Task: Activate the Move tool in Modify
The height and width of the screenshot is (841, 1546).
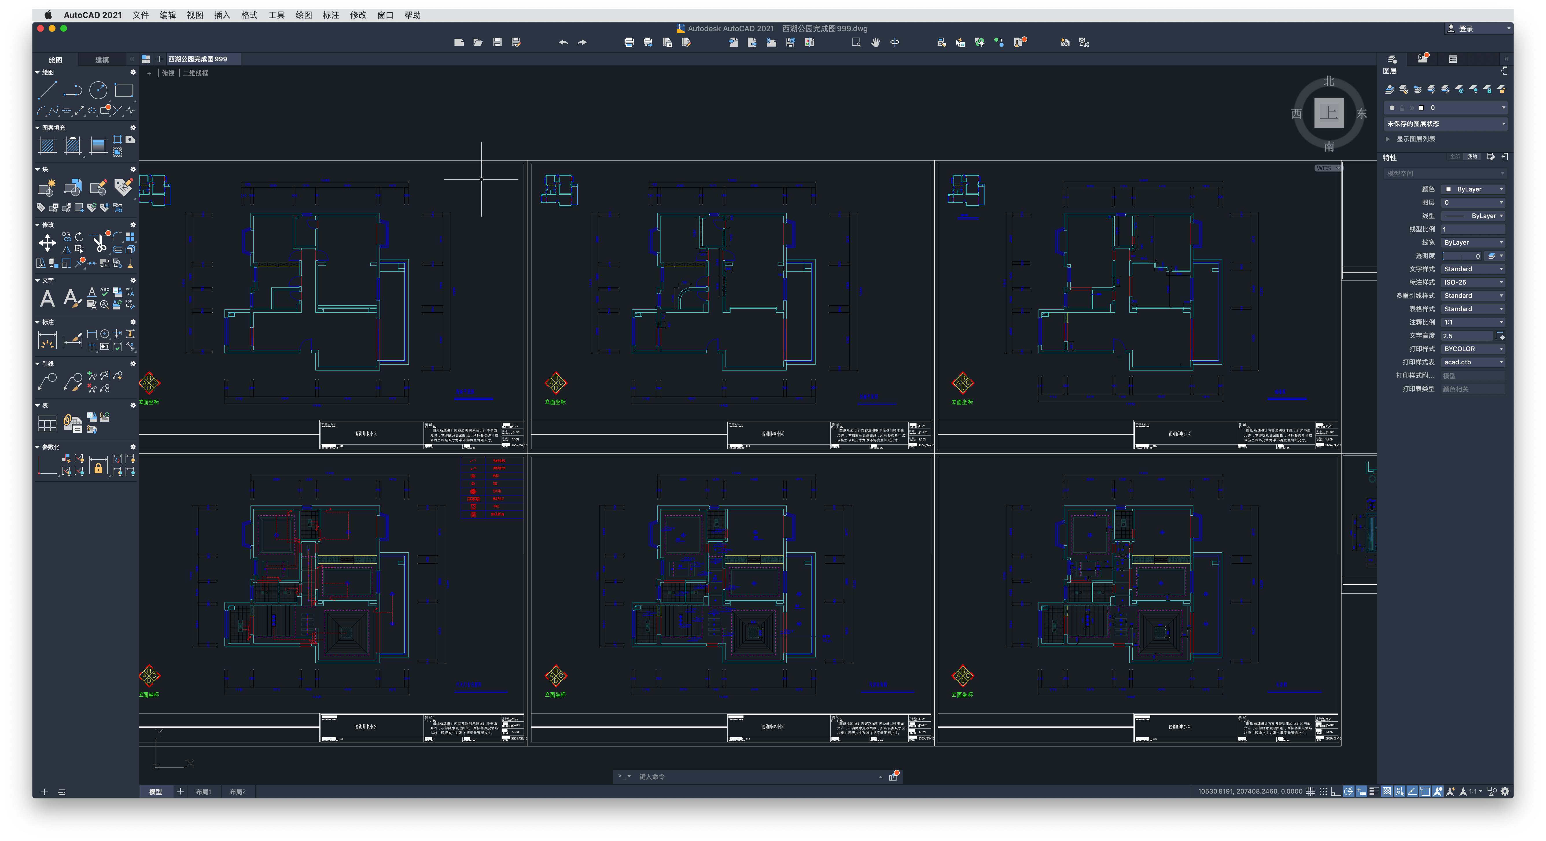Action: [47, 243]
